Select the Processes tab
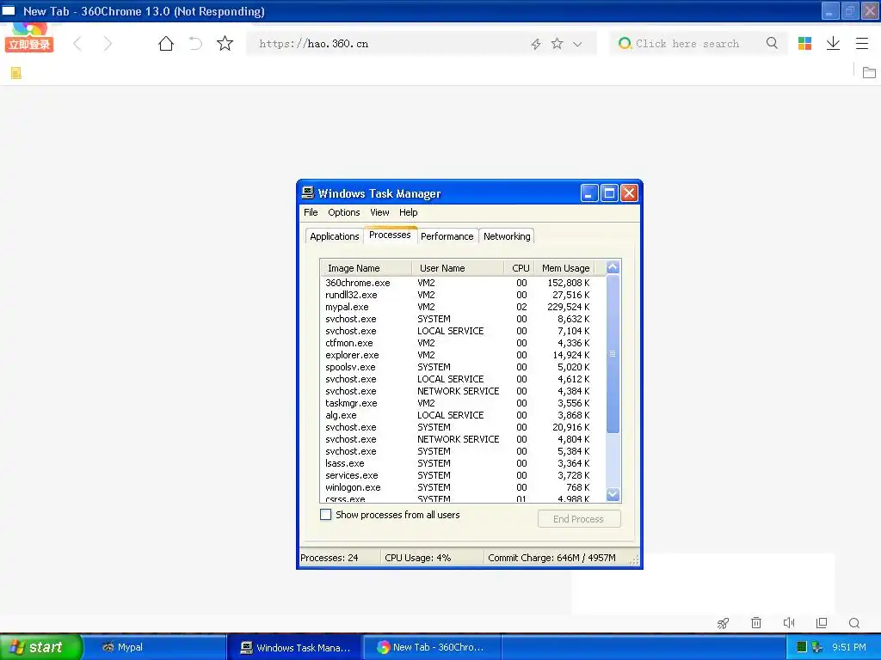 [x=390, y=235]
